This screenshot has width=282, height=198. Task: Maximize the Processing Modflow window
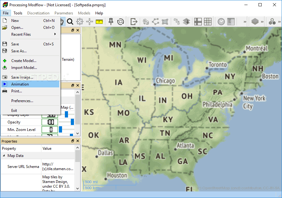pyautogui.click(x=260, y=5)
